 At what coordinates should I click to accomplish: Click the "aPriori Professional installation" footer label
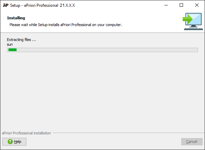click(x=26, y=133)
